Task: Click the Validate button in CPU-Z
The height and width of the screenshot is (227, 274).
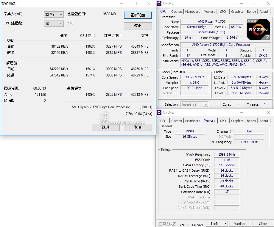Action: coord(240,224)
